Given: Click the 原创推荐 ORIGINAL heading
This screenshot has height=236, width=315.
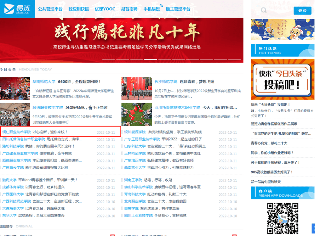Looking at the screenshot, I should [16, 226].
